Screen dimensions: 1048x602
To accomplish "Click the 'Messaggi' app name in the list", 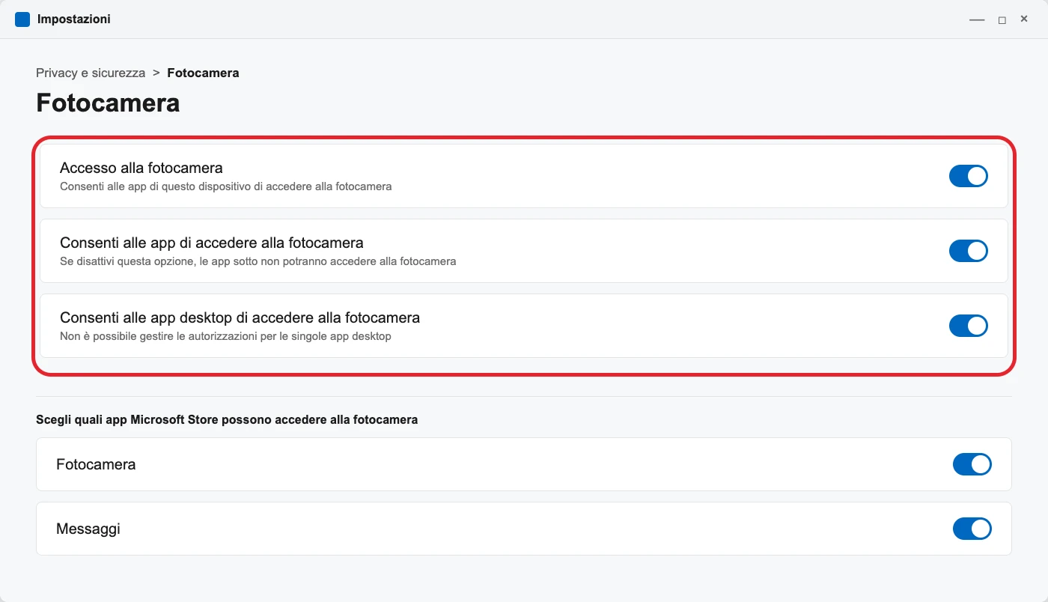I will pos(88,529).
